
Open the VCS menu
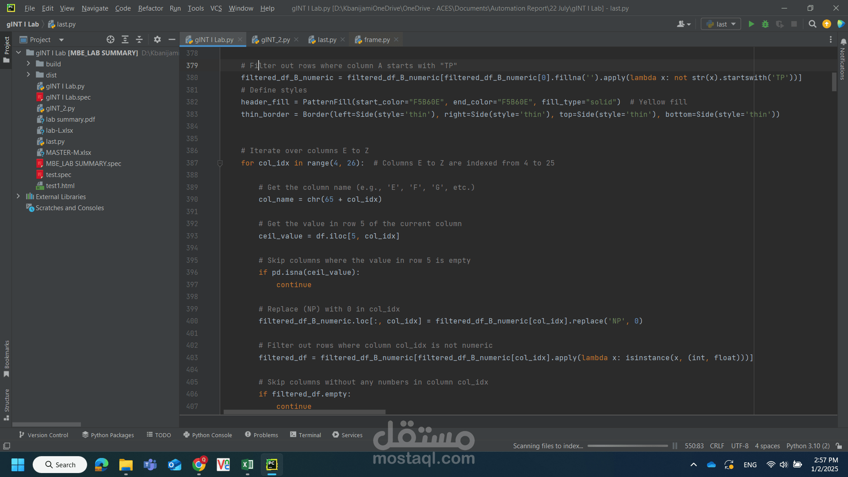216,8
